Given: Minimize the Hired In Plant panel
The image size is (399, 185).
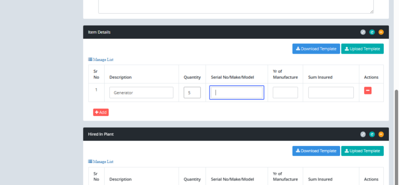Looking at the screenshot, I should click(381, 134).
